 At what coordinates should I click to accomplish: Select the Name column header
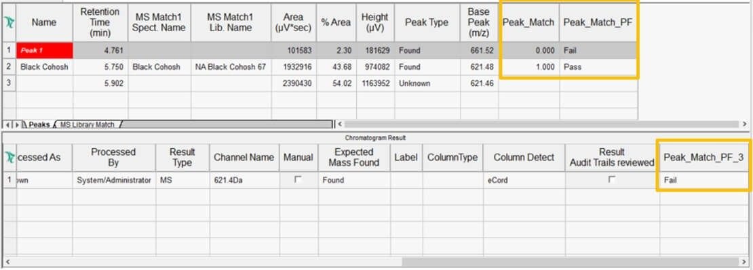[44, 22]
